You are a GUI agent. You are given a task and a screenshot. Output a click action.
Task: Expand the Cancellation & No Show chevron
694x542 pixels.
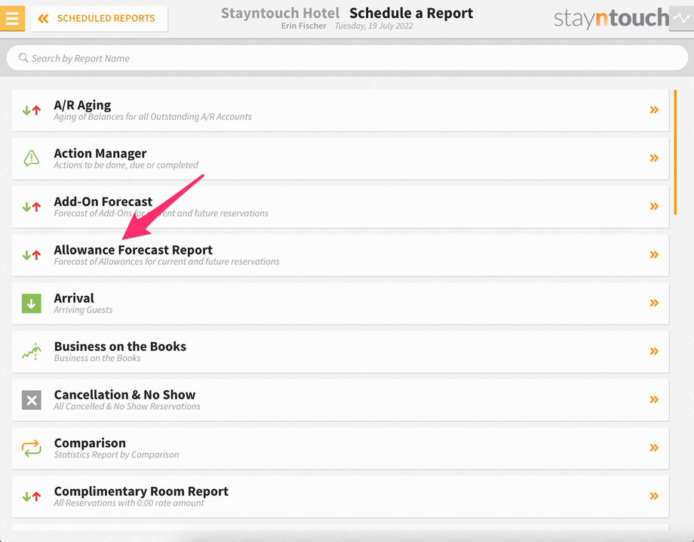pos(654,399)
